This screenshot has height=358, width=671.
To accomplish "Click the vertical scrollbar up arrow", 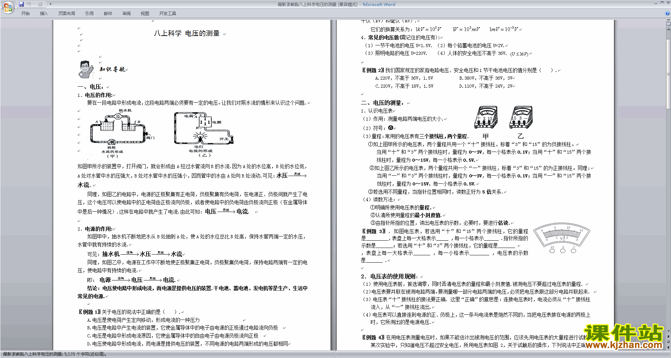I will pos(669,29).
